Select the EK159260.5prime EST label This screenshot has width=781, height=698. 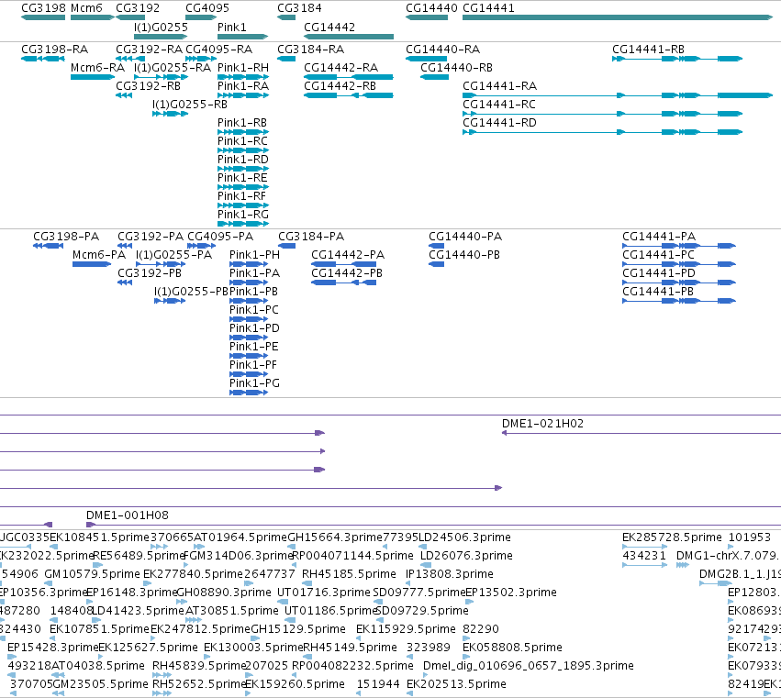pyautogui.click(x=295, y=684)
